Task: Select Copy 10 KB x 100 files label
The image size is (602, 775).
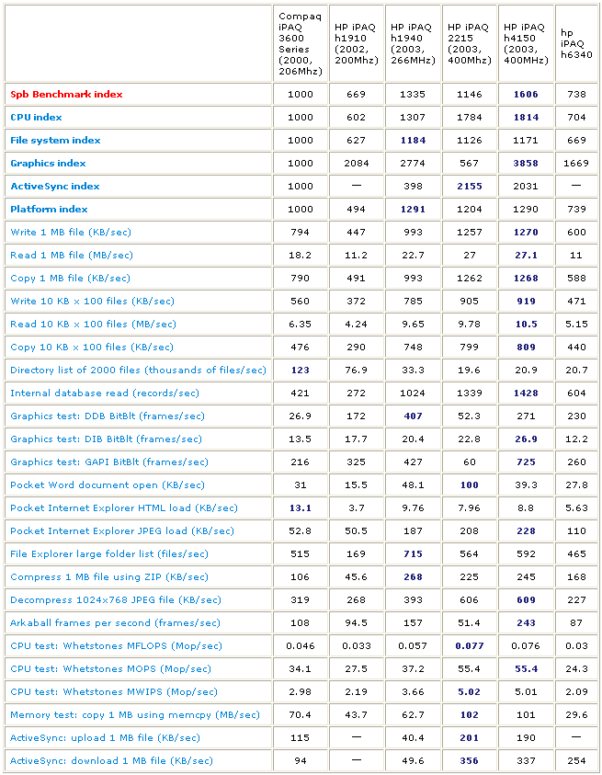Action: click(x=92, y=347)
